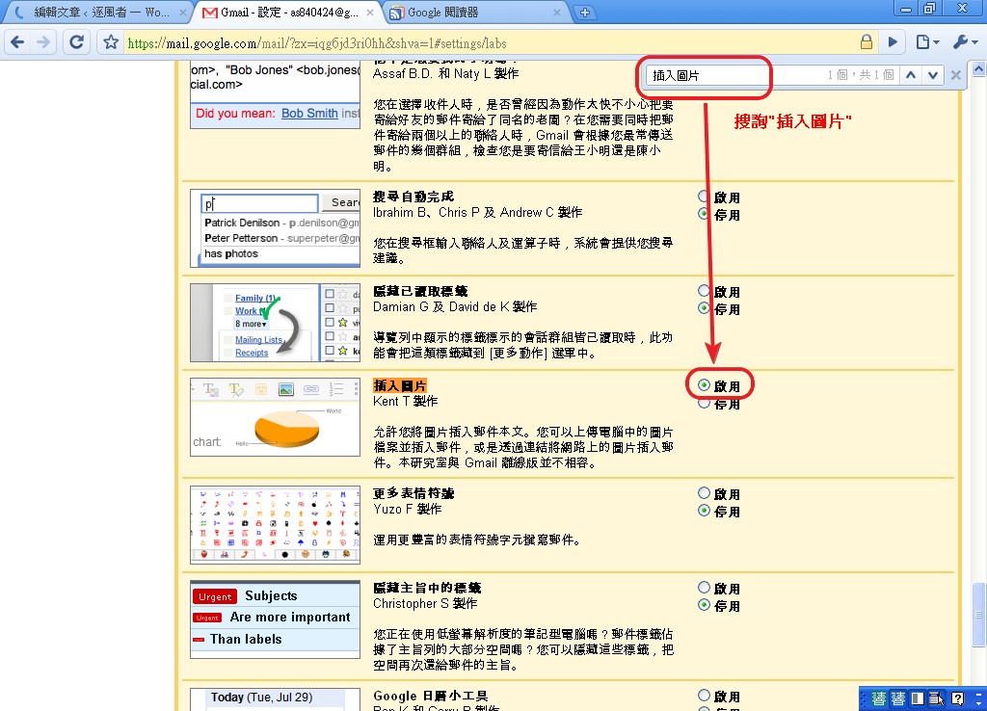The height and width of the screenshot is (711, 987).
Task: Open the page control menu icon
Action: 927,42
